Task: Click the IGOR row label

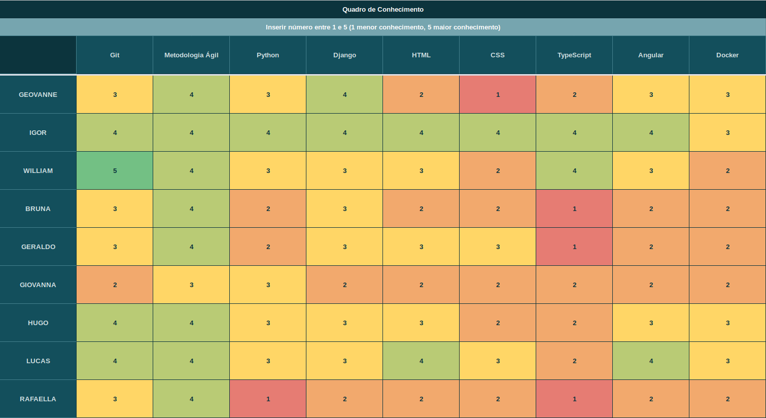Action: [x=38, y=132]
